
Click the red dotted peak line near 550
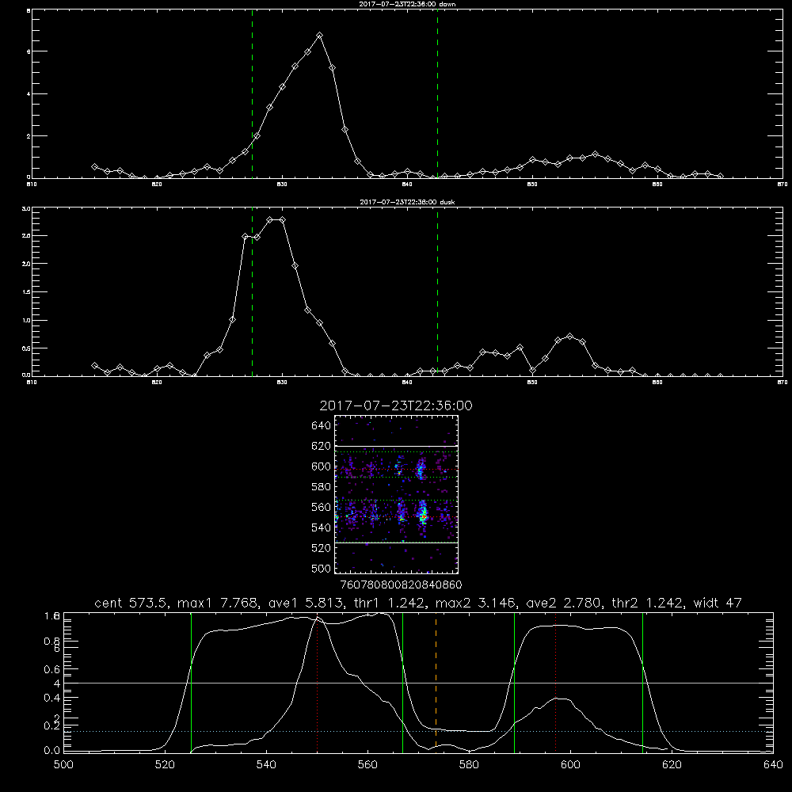[318, 682]
